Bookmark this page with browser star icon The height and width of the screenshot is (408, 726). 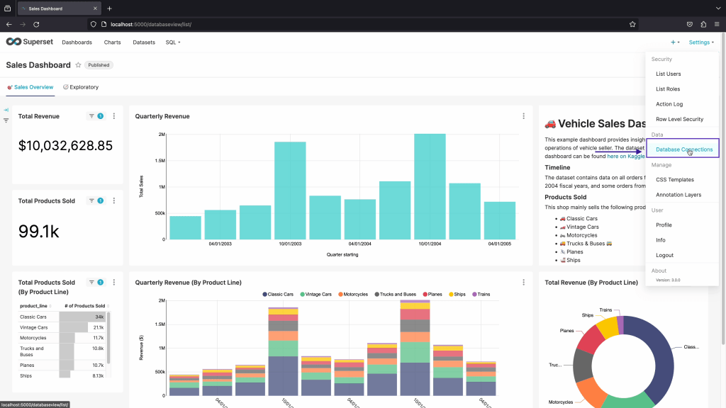(x=632, y=24)
